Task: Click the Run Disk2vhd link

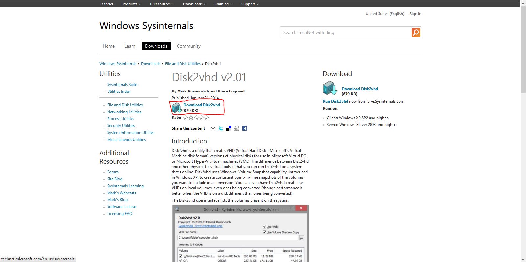Action: point(335,101)
